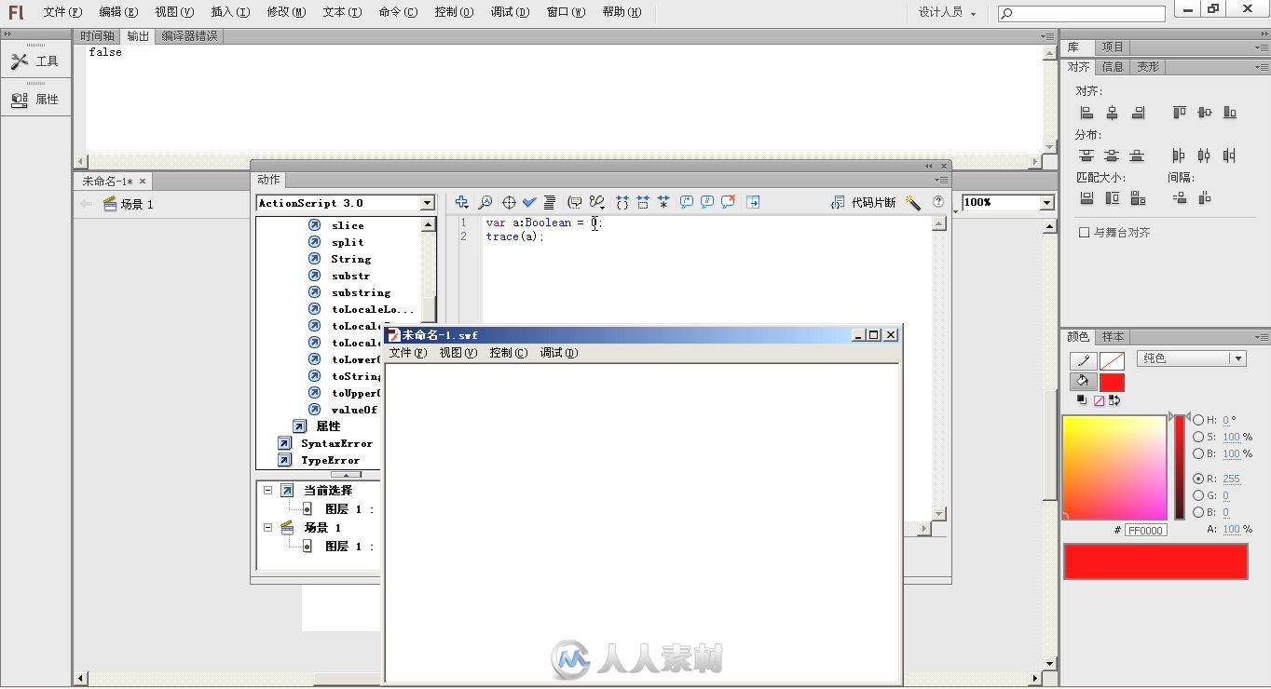1271x689 pixels.
Task: Apply block comment to the code
Action: tap(687, 202)
